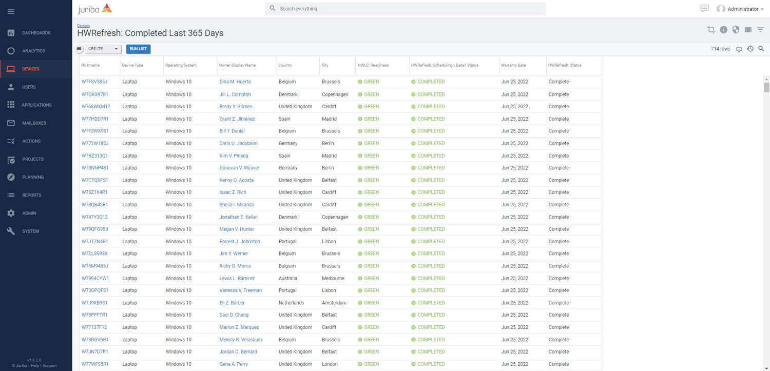The height and width of the screenshot is (371, 770).
Task: Go to Applications in the sidebar
Action: click(x=36, y=105)
